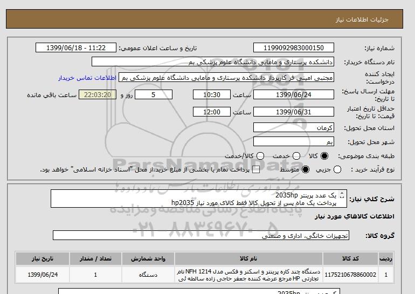Click the description box scroll arrows
Viewport: 415px width, 294px height.
click(342, 195)
